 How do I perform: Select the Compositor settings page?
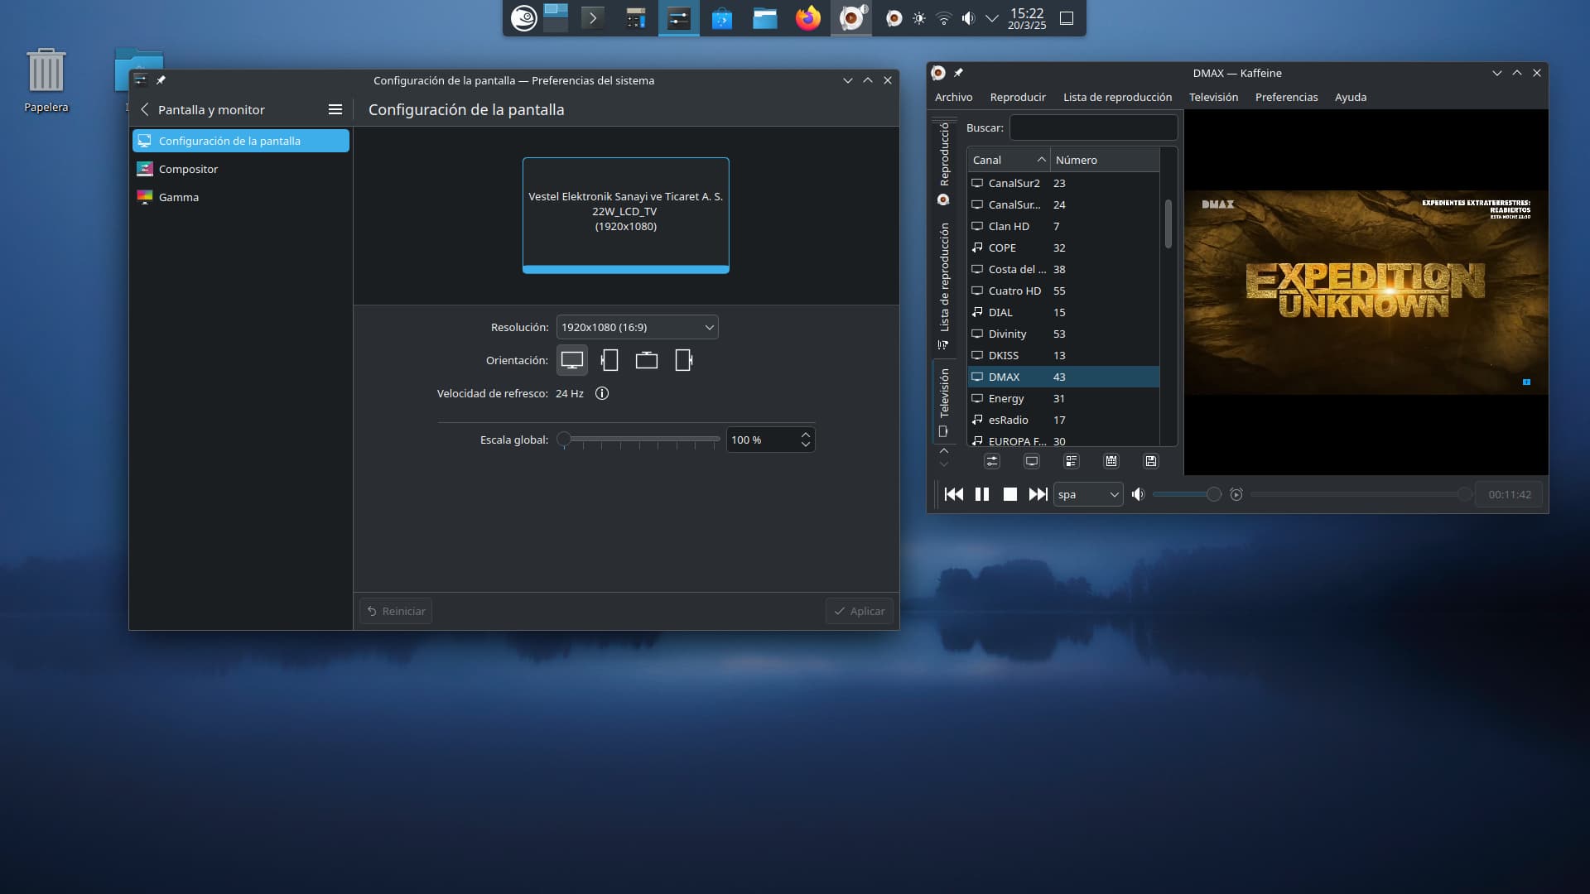point(188,169)
